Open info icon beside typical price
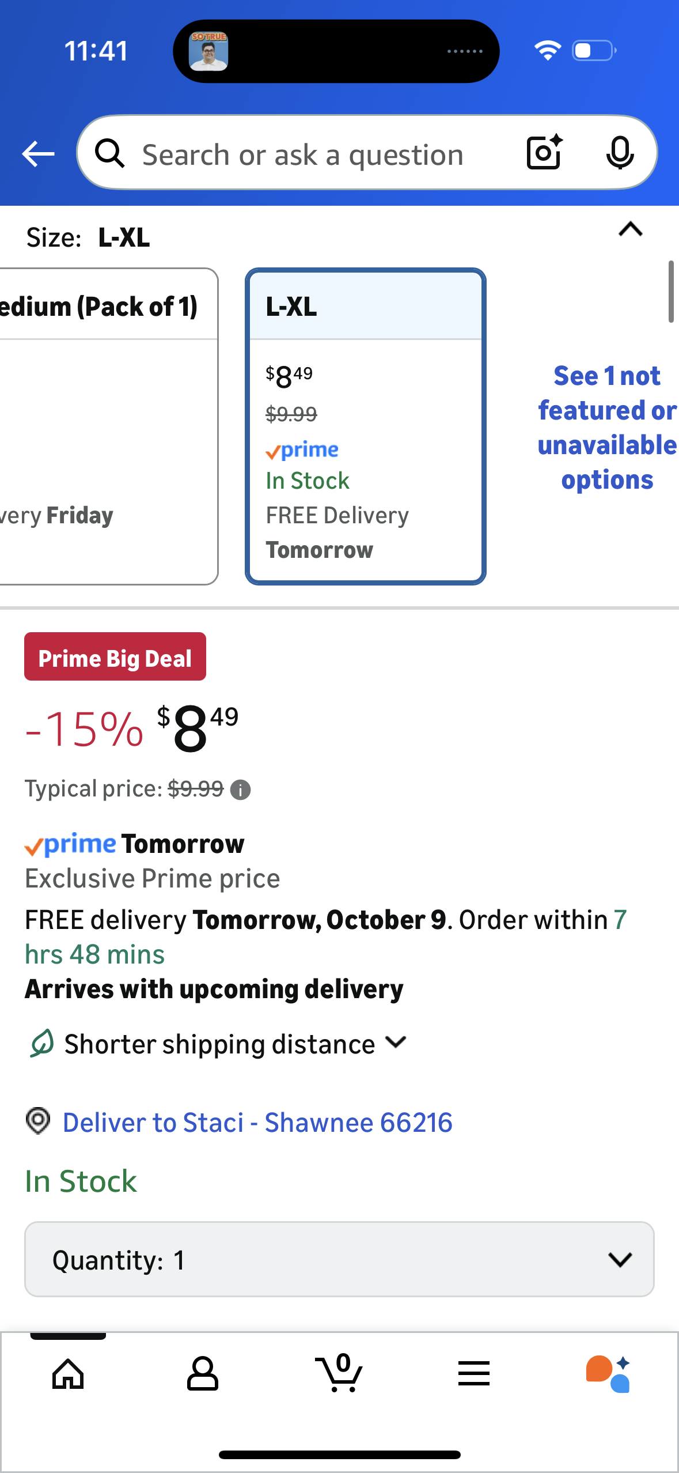The image size is (679, 1473). coord(240,790)
